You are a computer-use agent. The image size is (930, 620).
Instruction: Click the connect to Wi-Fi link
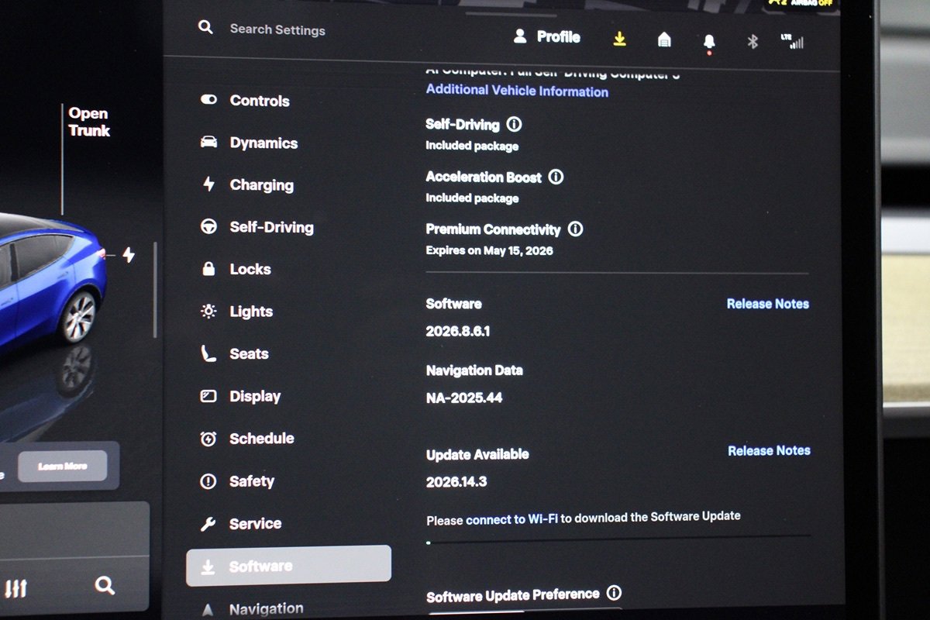tap(511, 519)
